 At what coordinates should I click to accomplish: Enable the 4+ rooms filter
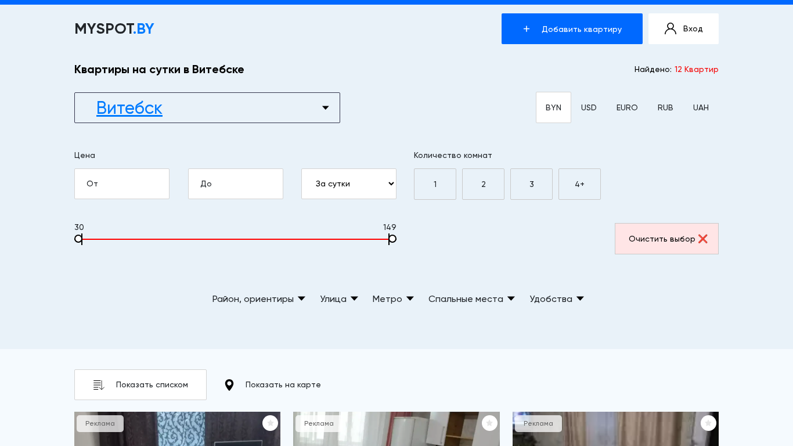click(579, 184)
